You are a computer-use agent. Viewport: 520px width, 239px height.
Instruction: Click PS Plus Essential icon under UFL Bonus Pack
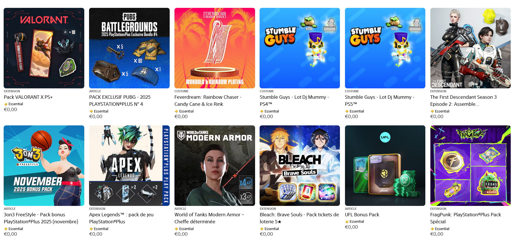tap(347, 222)
